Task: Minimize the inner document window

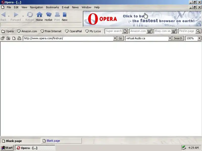Action: pyautogui.click(x=191, y=7)
